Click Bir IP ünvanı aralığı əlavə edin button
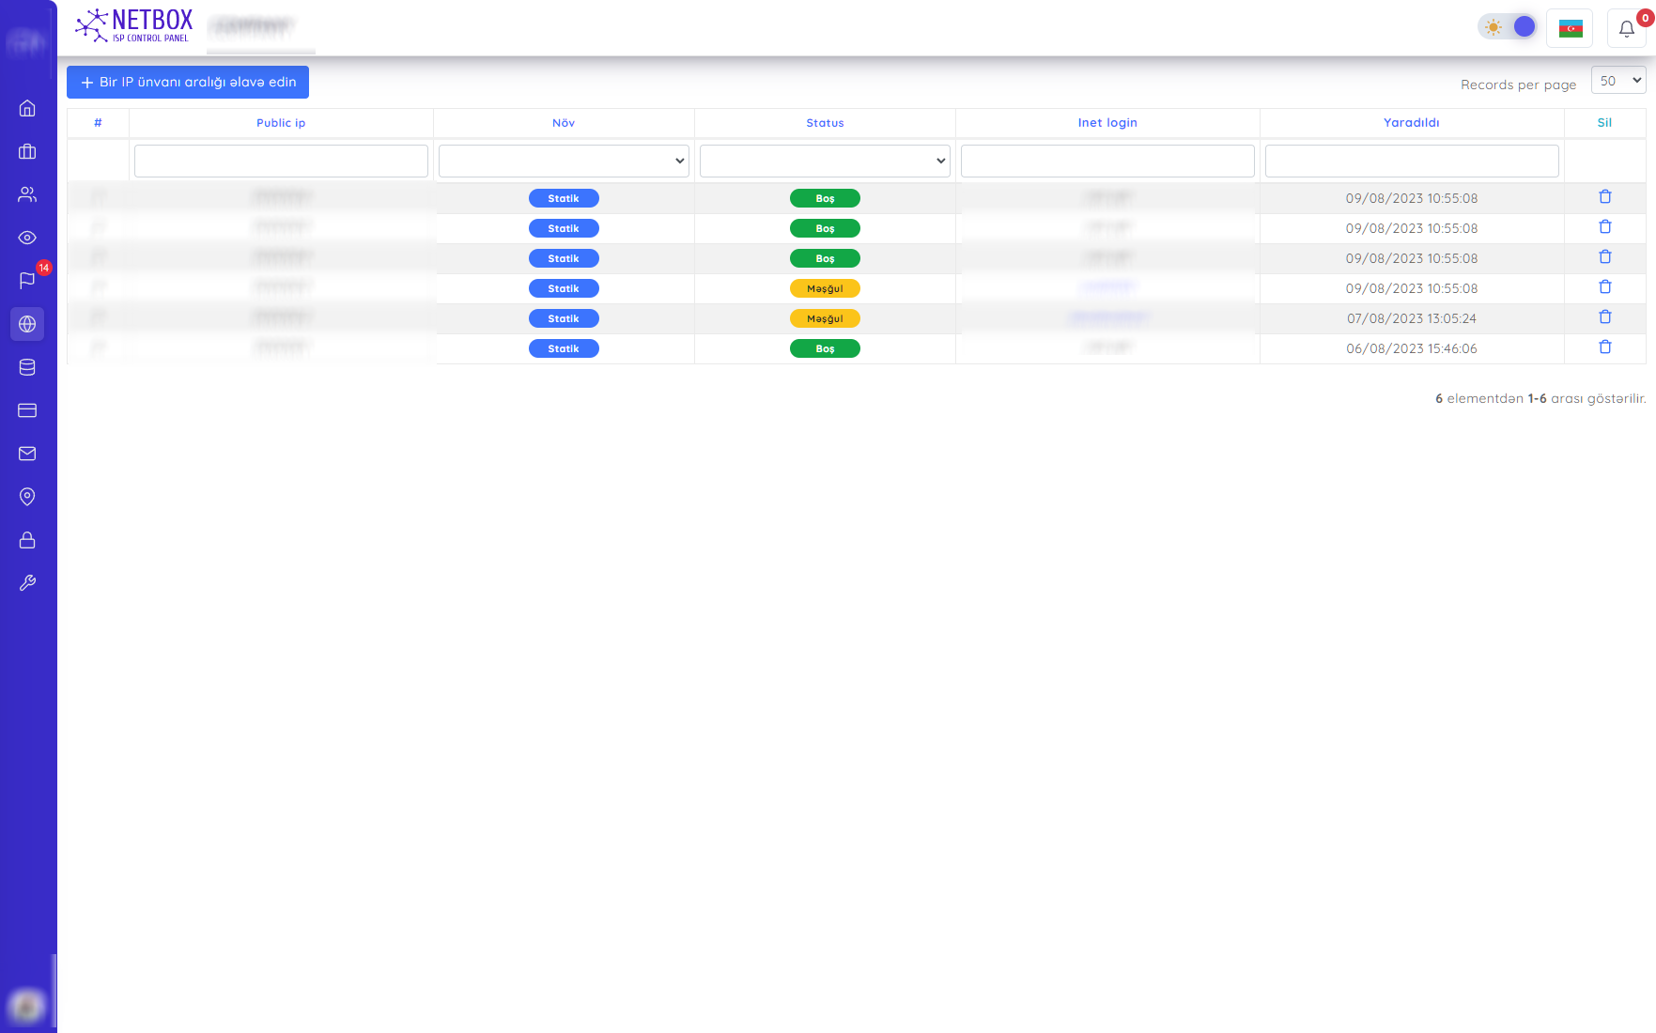The height and width of the screenshot is (1033, 1656). pos(188,83)
